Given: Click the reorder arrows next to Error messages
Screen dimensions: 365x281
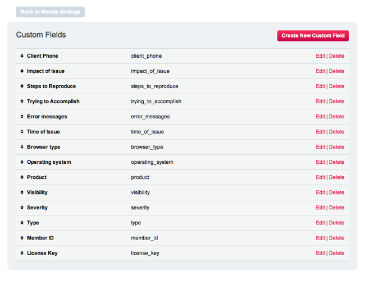Looking at the screenshot, I should tap(22, 117).
